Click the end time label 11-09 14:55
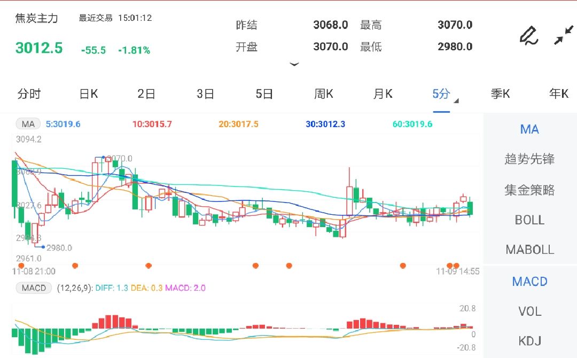The height and width of the screenshot is (358, 577). [x=458, y=271]
